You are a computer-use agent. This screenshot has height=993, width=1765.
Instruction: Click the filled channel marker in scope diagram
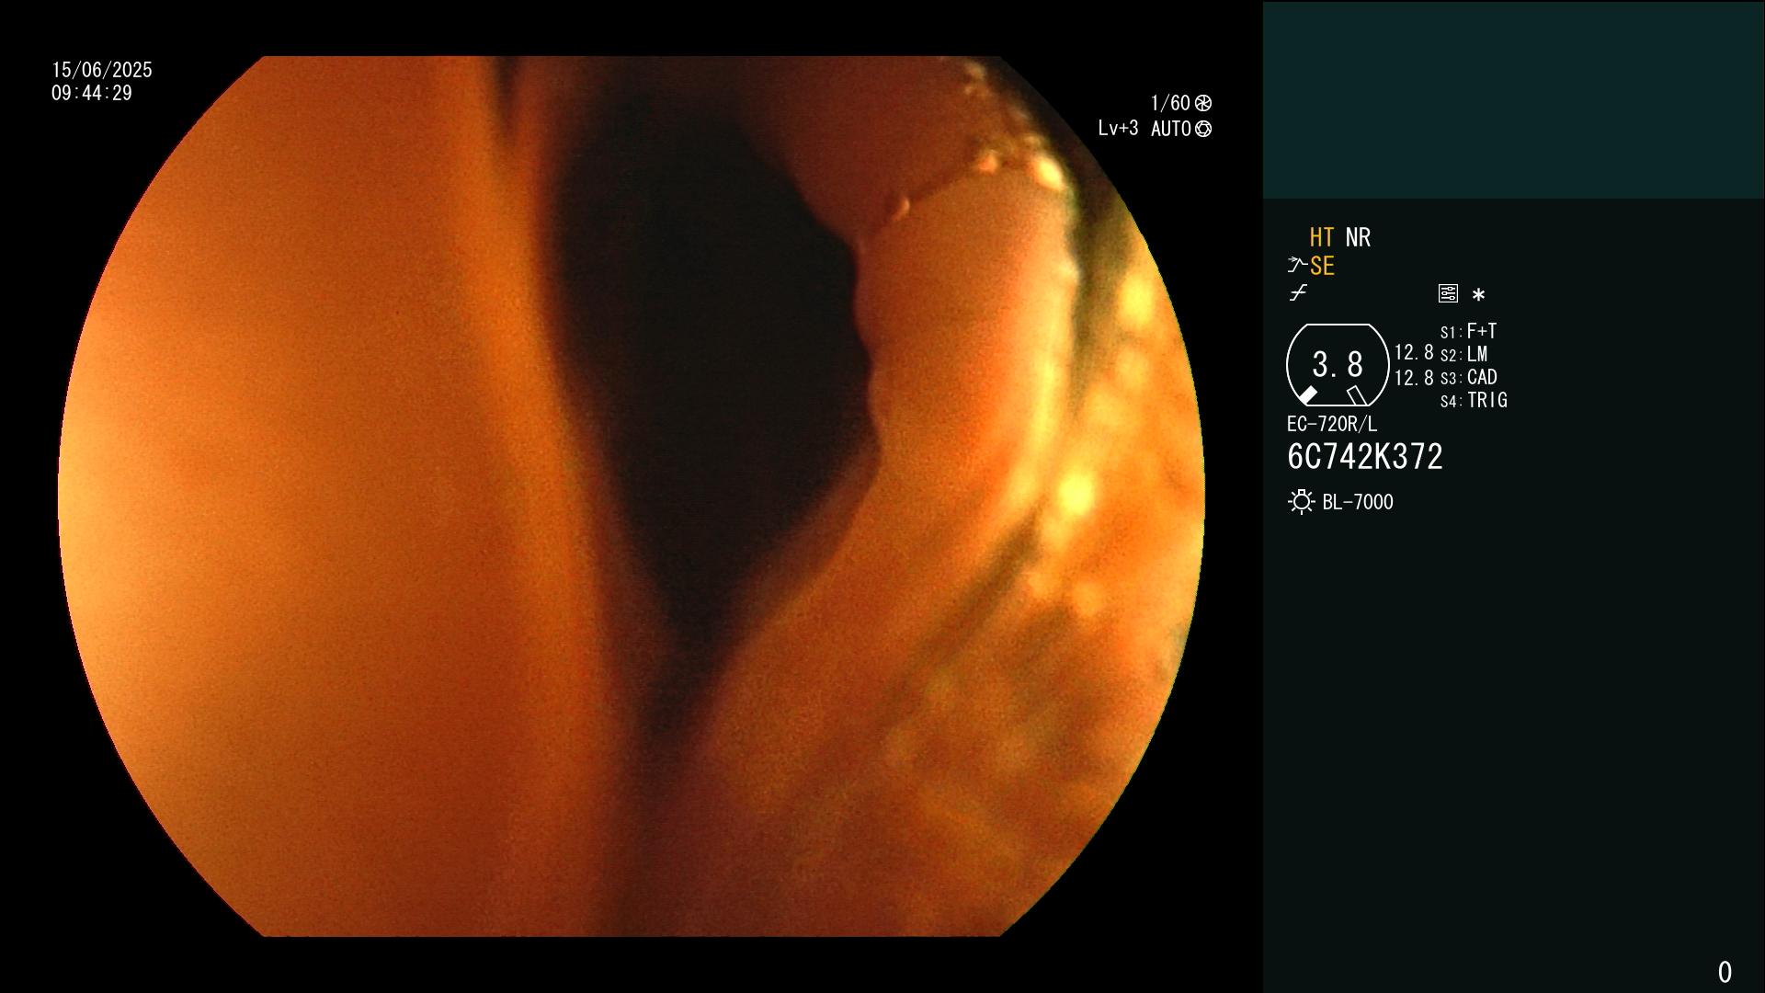(x=1307, y=395)
